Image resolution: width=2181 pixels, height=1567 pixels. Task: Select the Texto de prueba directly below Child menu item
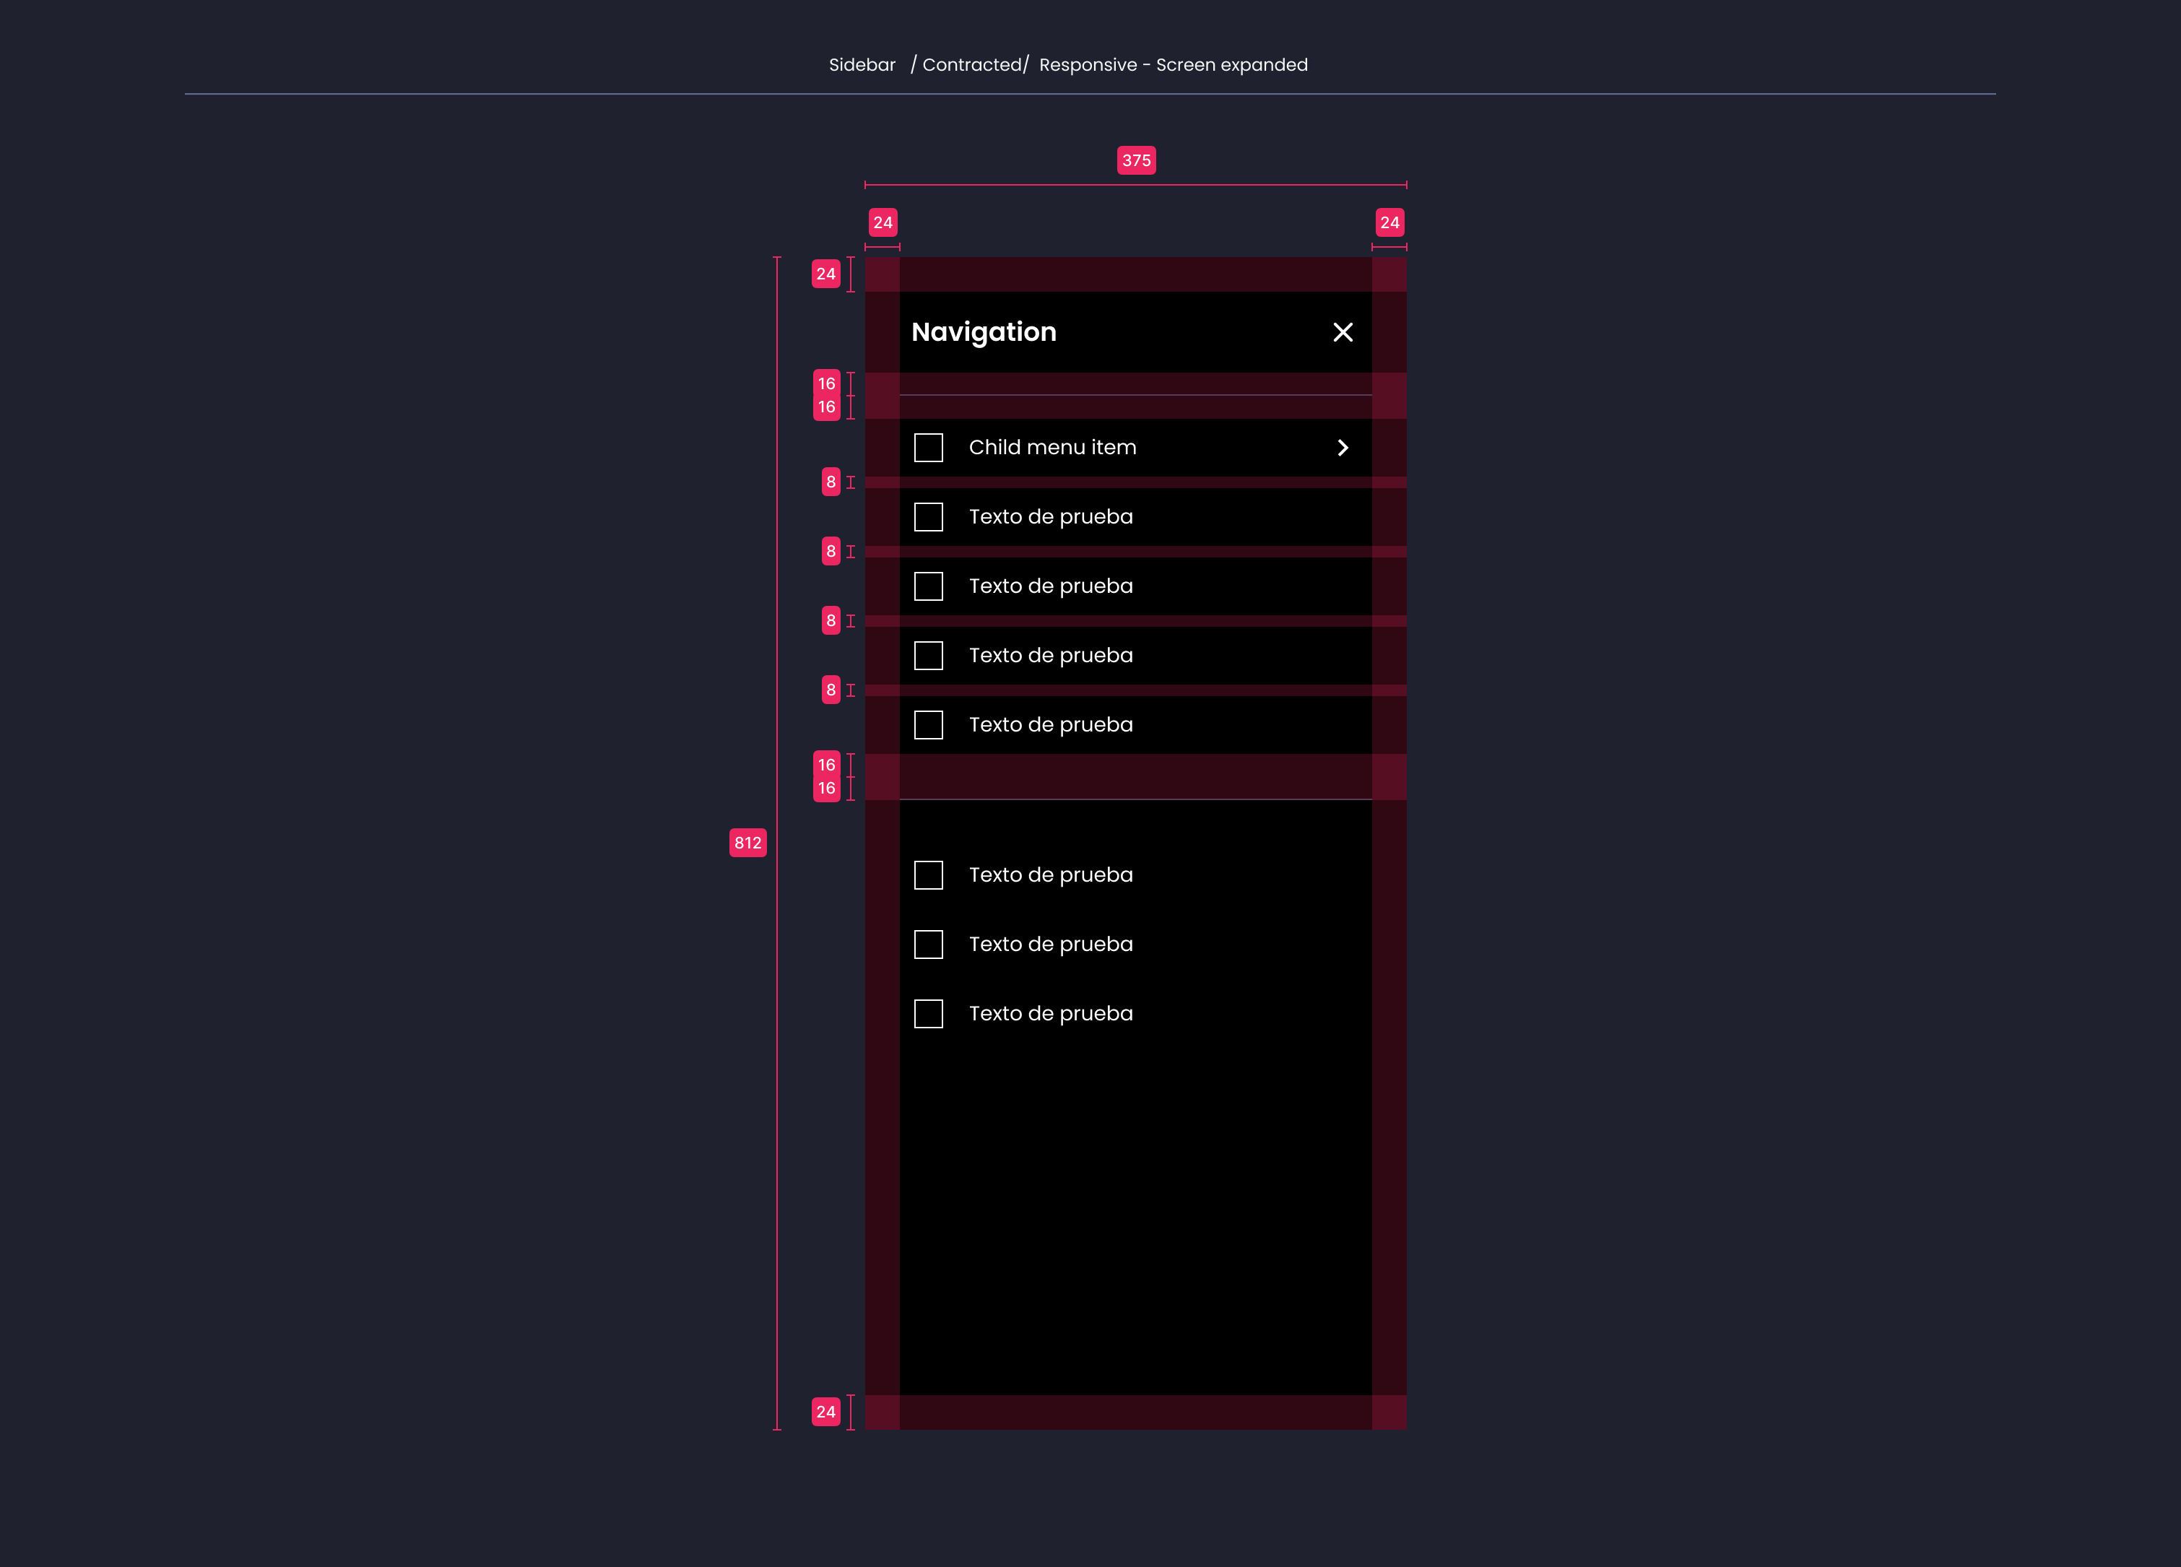point(1136,517)
